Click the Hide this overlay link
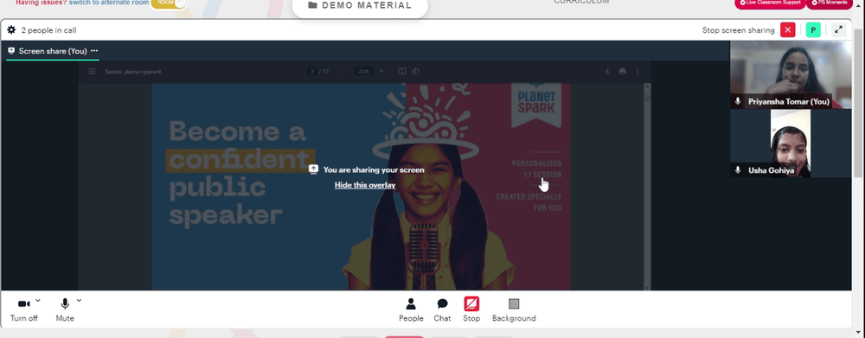865x338 pixels. (x=365, y=185)
